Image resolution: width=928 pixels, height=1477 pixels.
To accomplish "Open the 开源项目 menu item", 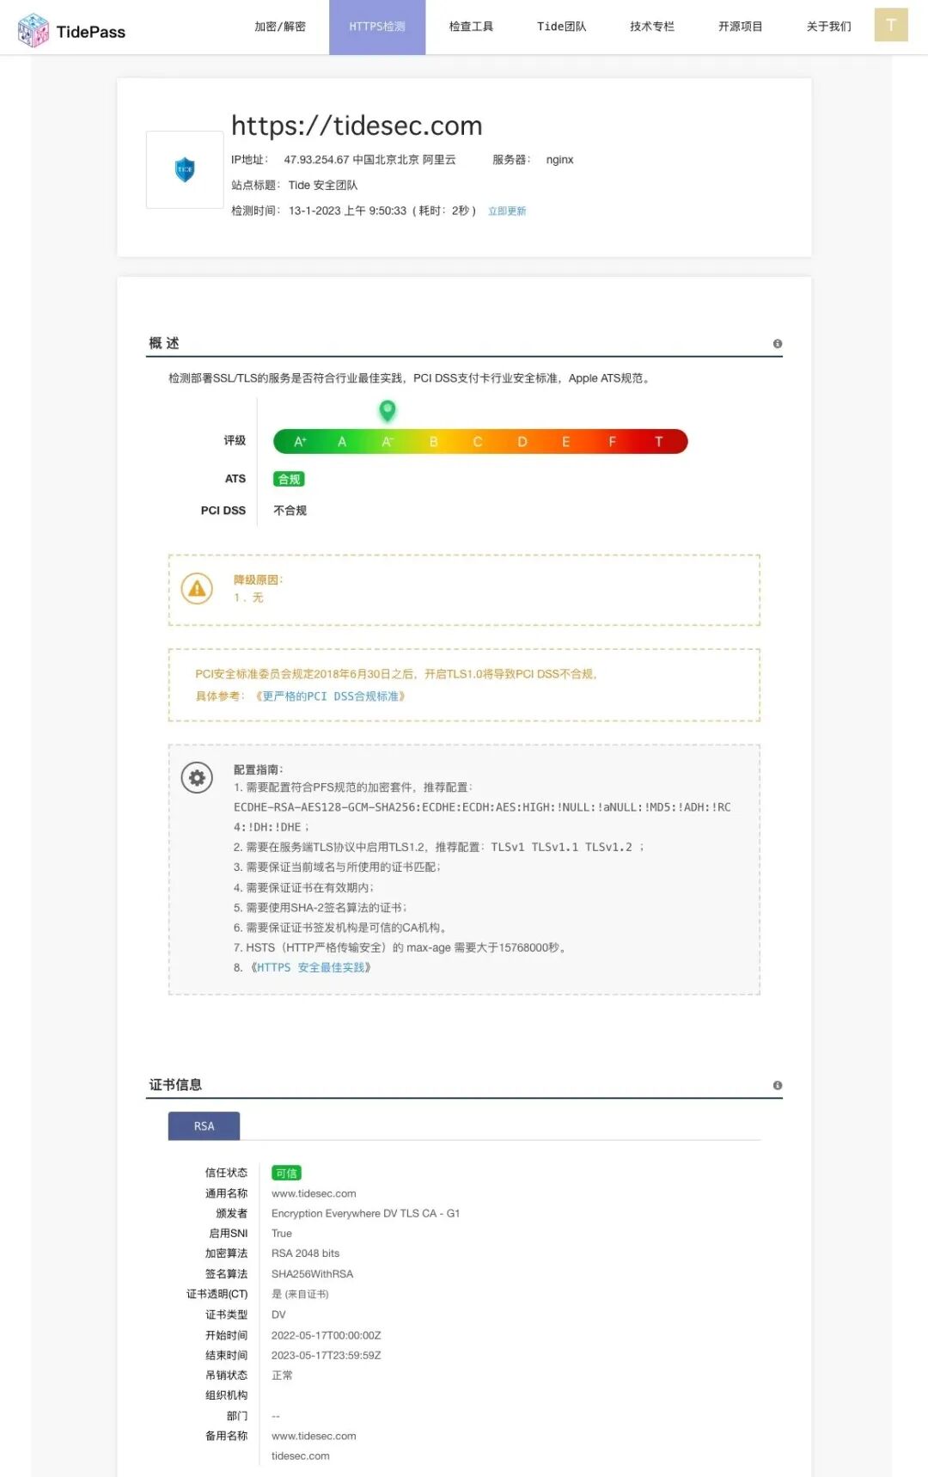I will point(741,27).
